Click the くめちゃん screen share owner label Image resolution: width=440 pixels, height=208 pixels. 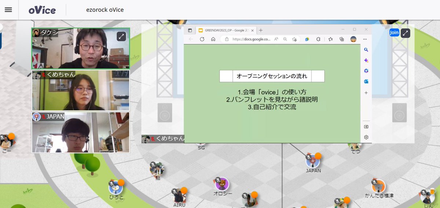pyautogui.click(x=163, y=139)
